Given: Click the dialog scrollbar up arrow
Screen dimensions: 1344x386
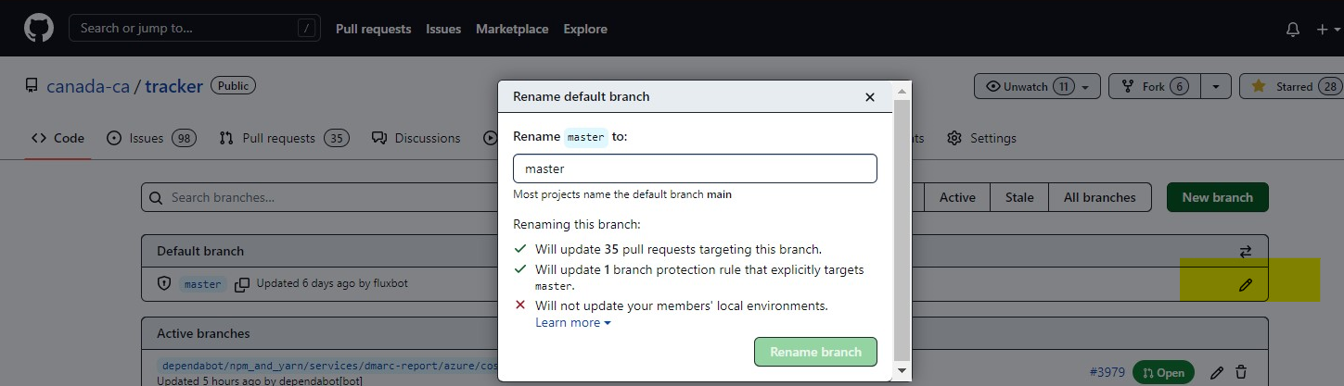Looking at the screenshot, I should point(901,91).
